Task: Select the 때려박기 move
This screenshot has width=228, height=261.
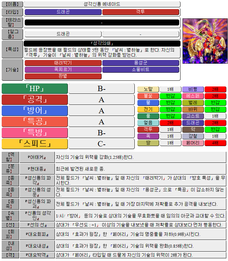Action: [63, 63]
